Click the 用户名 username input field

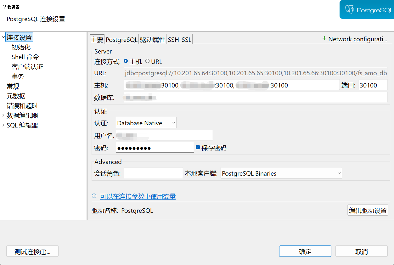click(164, 135)
